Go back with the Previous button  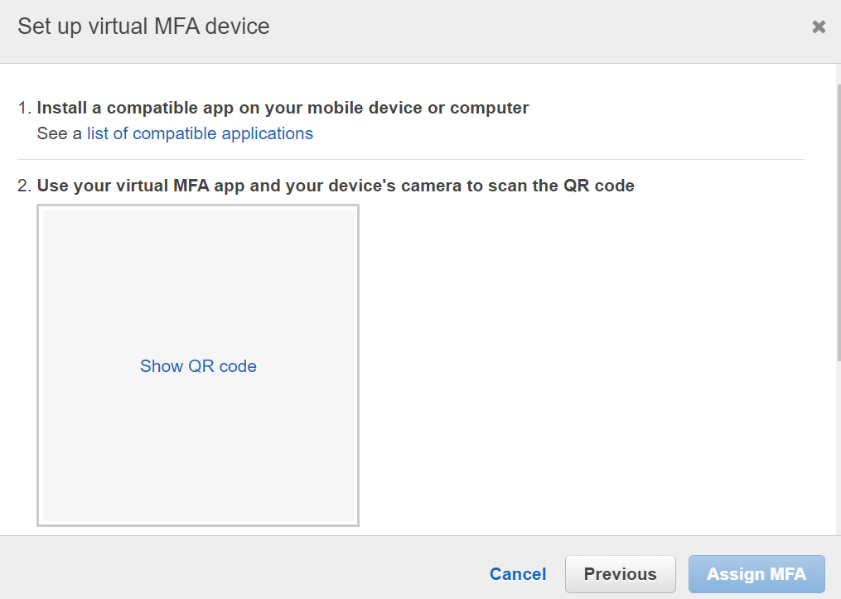coord(620,574)
